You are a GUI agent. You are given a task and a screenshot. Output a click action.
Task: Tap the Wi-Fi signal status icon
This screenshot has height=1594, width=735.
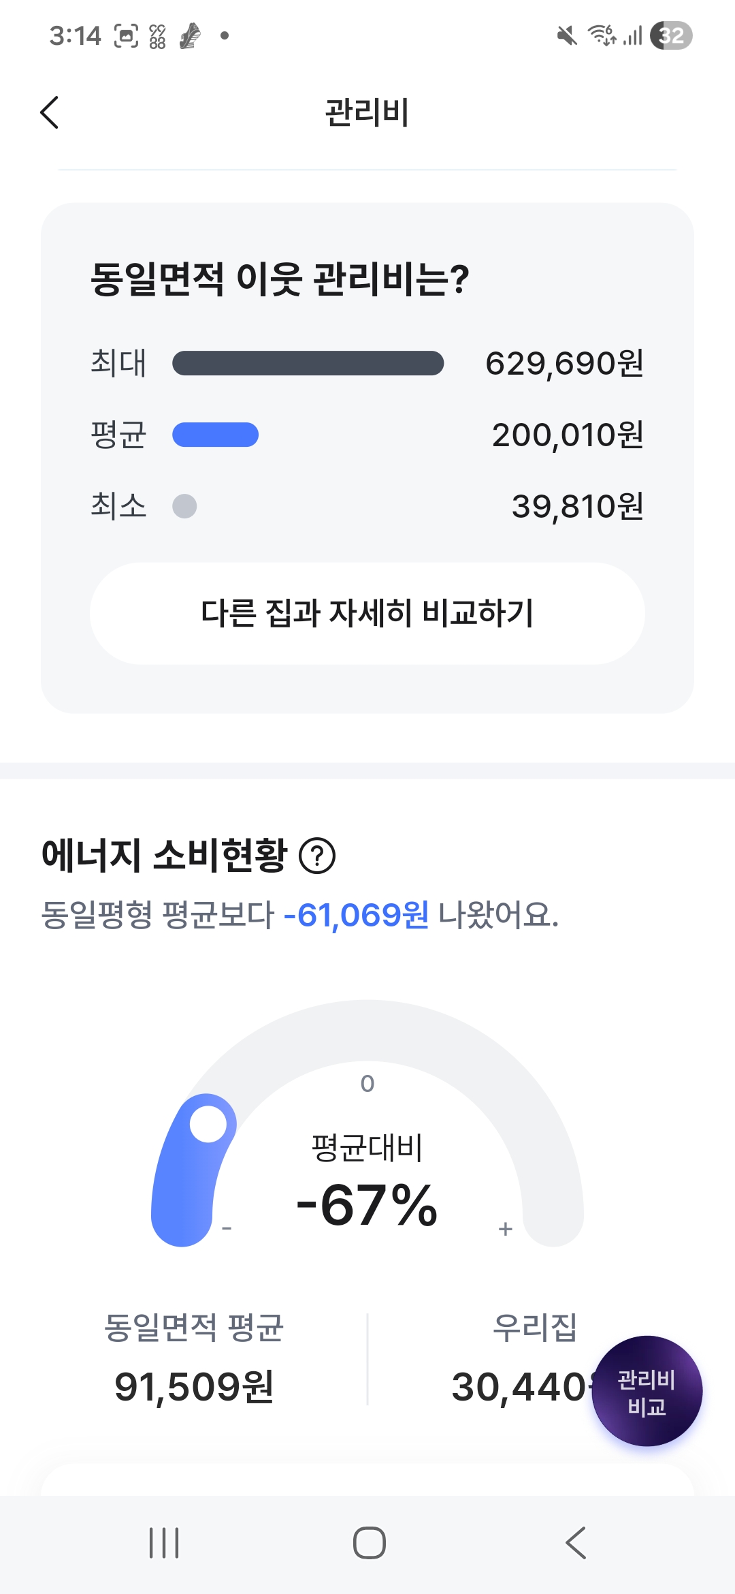[602, 35]
